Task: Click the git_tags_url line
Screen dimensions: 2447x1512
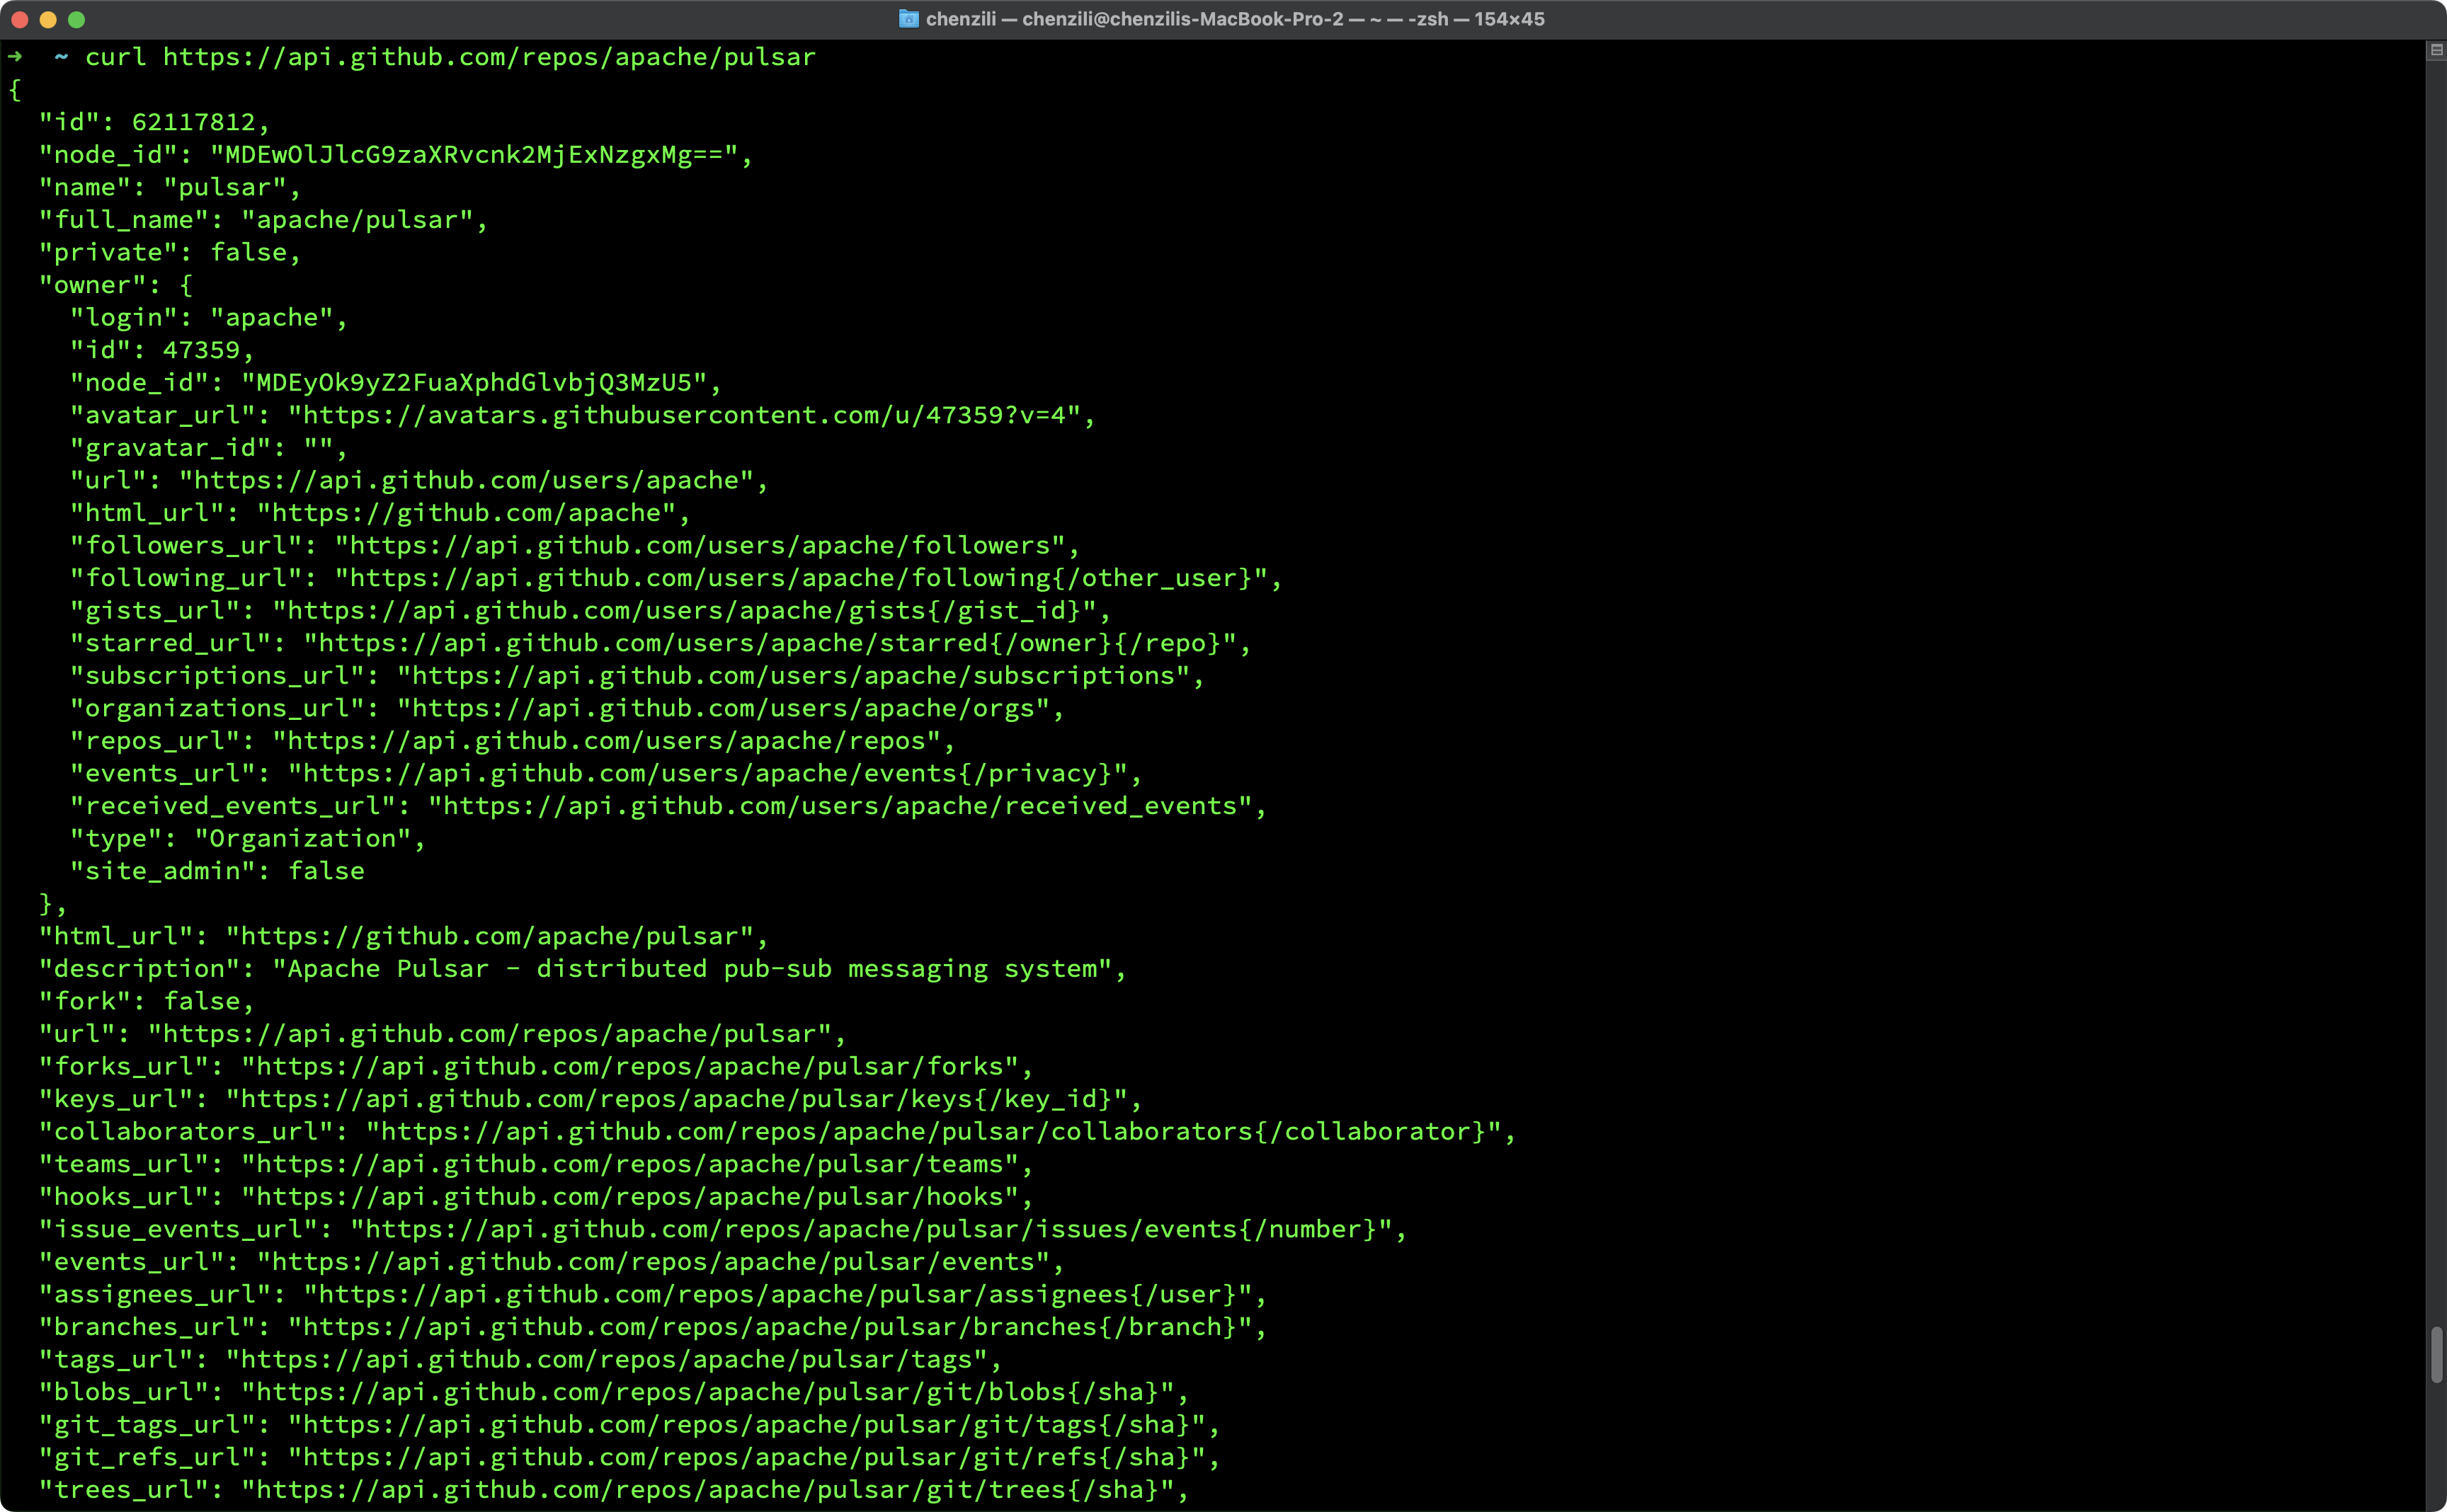Action: click(629, 1425)
